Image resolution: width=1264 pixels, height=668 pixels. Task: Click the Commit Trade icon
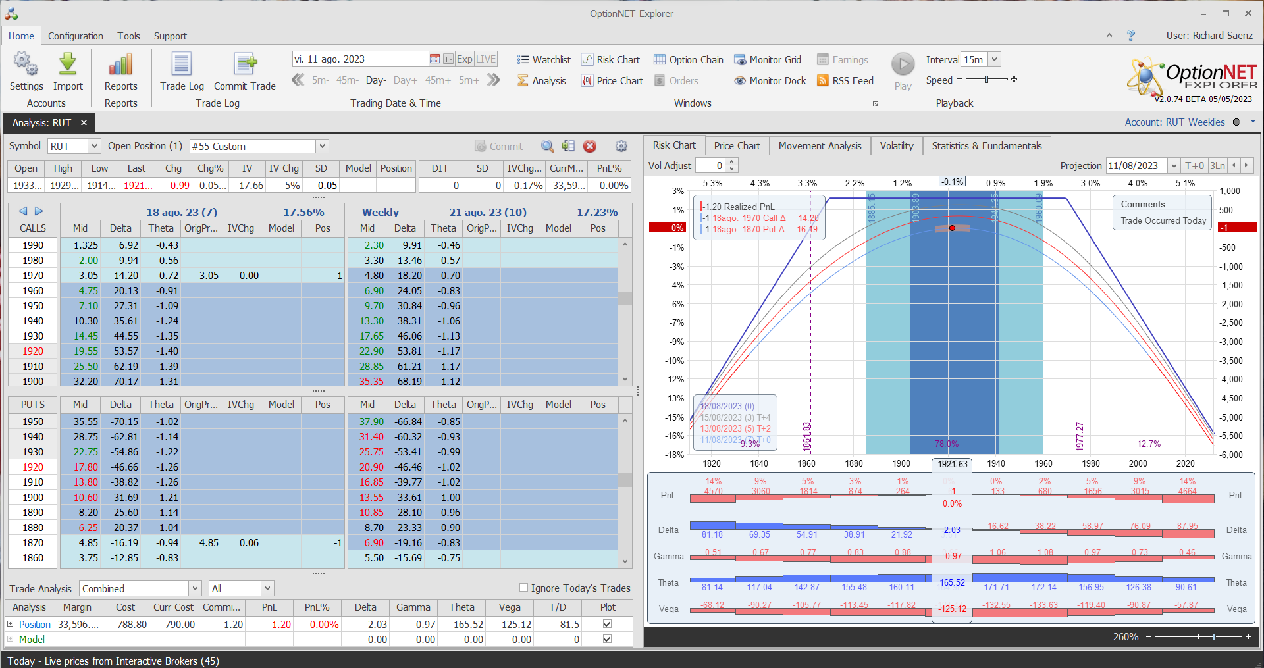tap(244, 65)
